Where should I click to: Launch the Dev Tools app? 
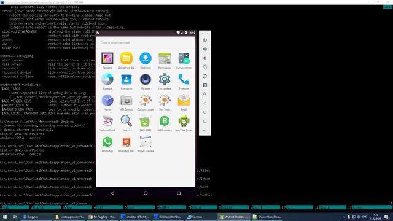[x=165, y=100]
